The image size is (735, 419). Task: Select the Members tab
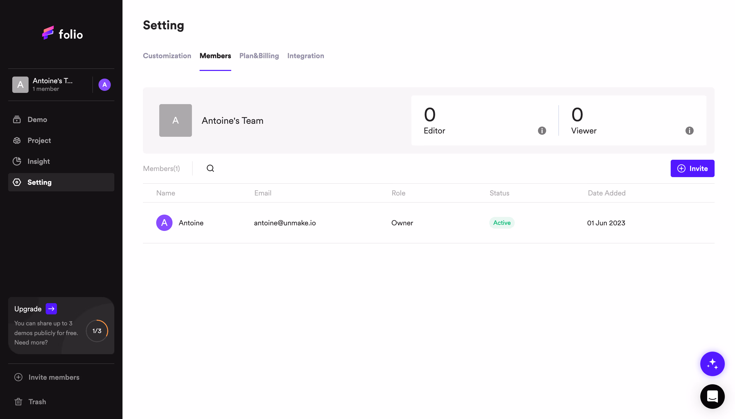pyautogui.click(x=215, y=56)
